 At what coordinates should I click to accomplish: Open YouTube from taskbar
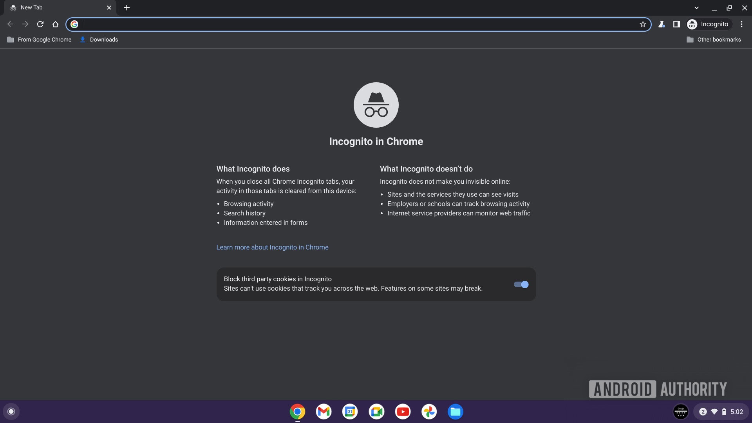coord(403,412)
